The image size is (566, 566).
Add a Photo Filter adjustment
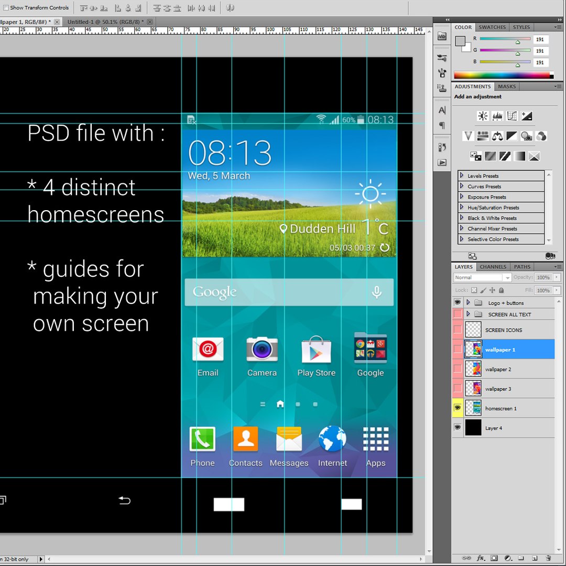click(527, 136)
